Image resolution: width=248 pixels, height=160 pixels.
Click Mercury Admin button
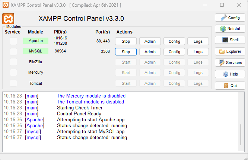(x=150, y=73)
